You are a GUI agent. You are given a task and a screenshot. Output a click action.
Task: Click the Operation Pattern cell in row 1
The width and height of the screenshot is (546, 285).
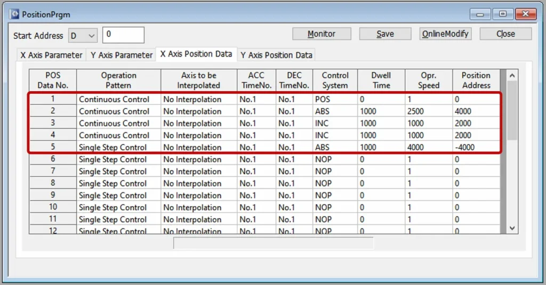(x=119, y=99)
